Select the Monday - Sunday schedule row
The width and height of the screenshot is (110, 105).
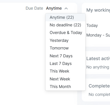[x=98, y=35]
